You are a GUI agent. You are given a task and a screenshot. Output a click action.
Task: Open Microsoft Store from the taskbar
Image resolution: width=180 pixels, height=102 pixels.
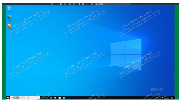click(60, 98)
